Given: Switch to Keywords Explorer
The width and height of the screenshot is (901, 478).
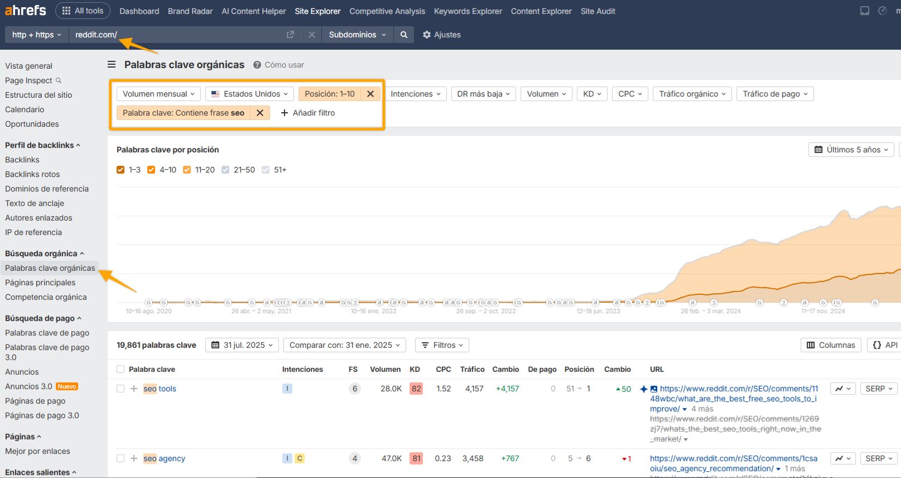Looking at the screenshot, I should point(468,11).
